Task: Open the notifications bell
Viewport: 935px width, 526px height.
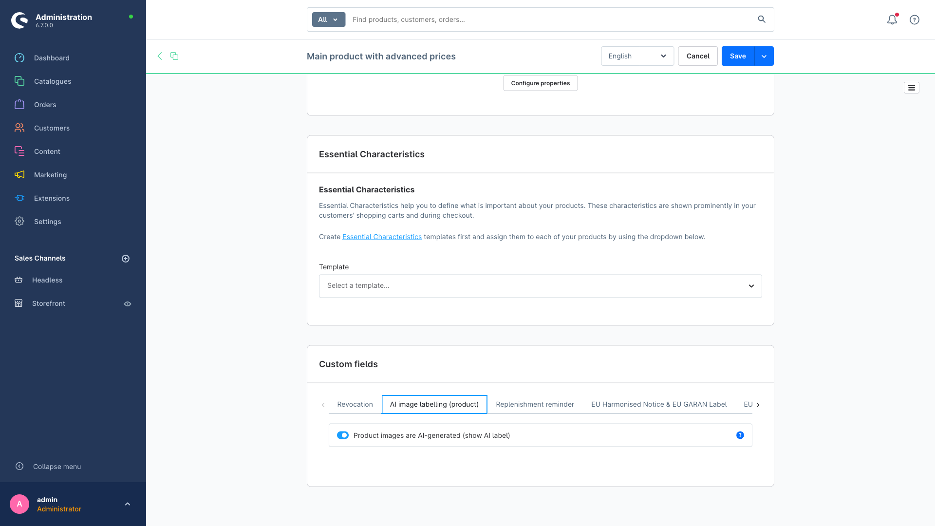Action: (x=892, y=19)
